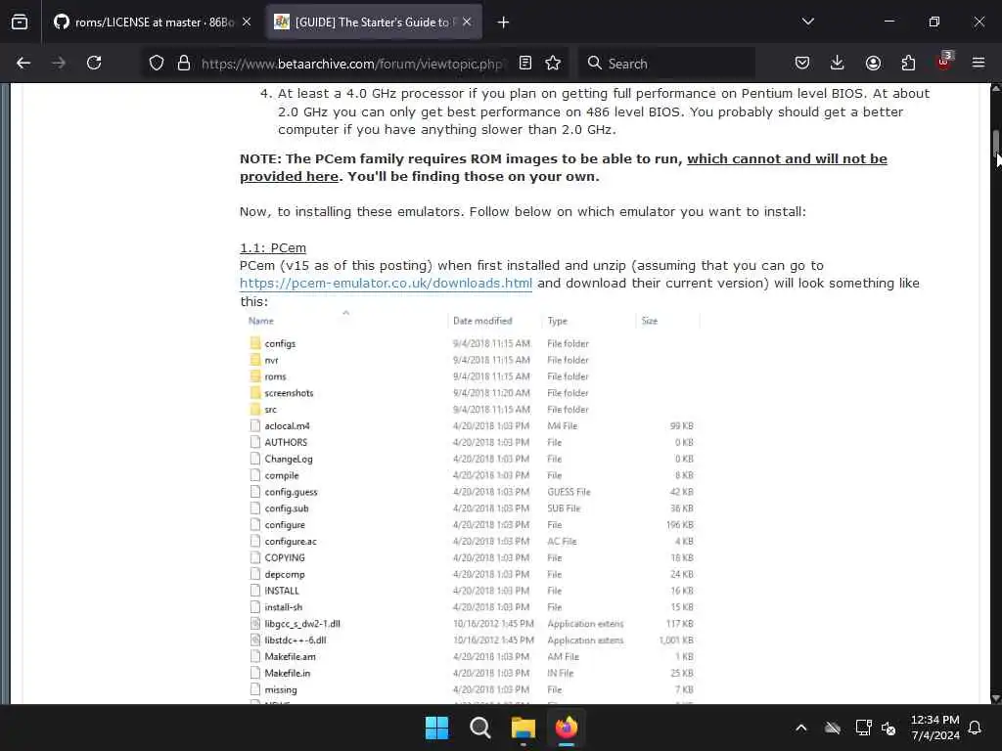Screen dimensions: 1002x751
Task: Open Windows taskbar search
Action: point(479,728)
